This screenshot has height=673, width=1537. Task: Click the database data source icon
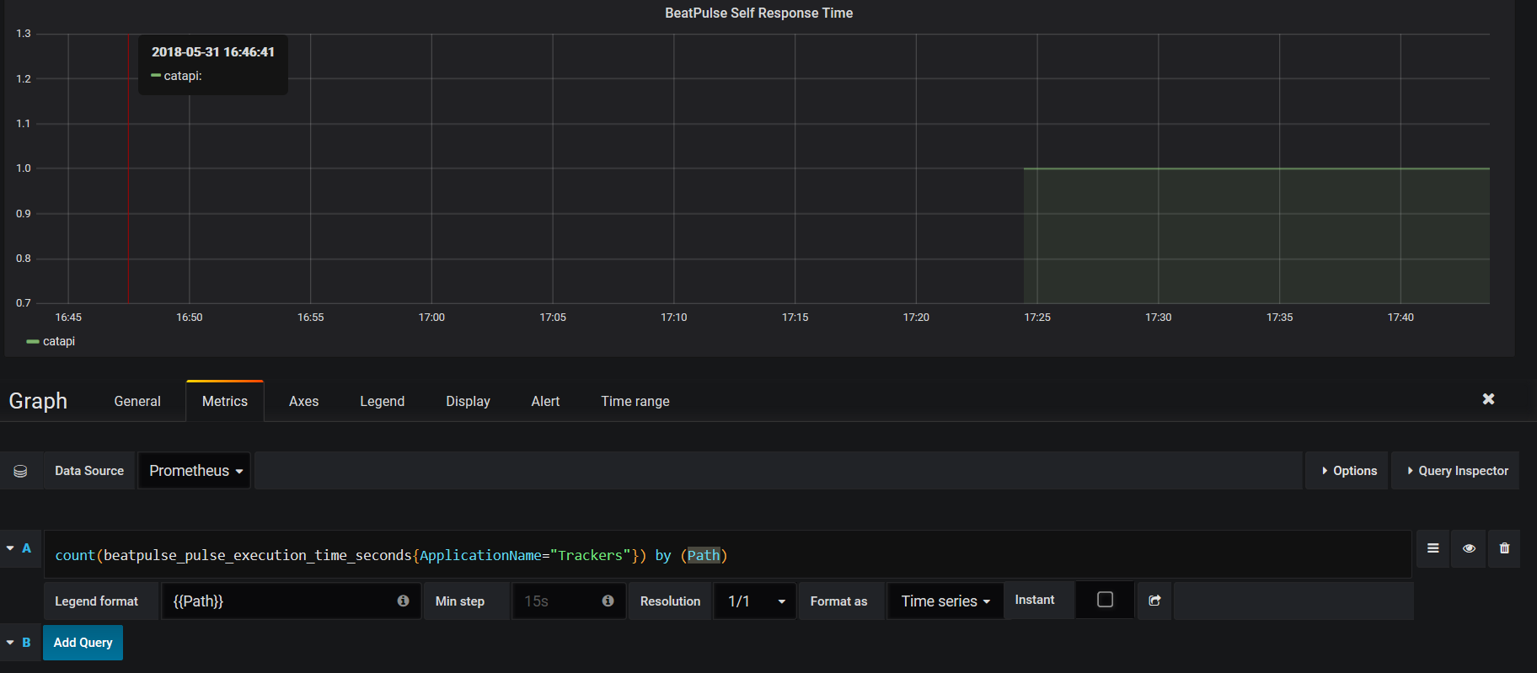pos(20,471)
